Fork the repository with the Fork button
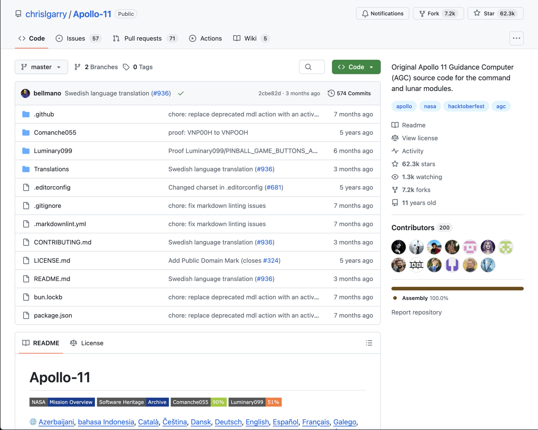538x430 pixels. tap(438, 13)
